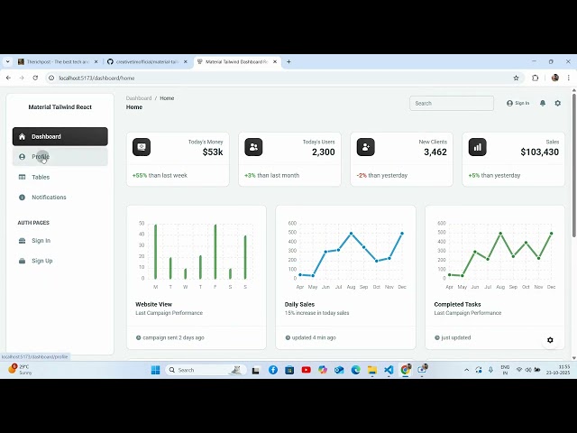This screenshot has width=577, height=433.
Task: Click the Tables grid icon in sidebar
Action: point(22,177)
